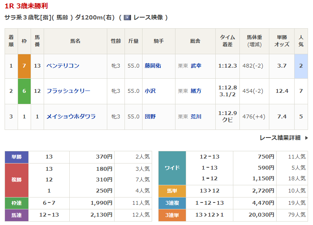Click jockey 団野 link

pyautogui.click(x=150, y=117)
